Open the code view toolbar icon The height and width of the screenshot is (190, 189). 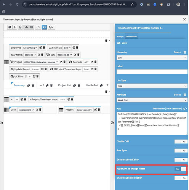[38, 27]
